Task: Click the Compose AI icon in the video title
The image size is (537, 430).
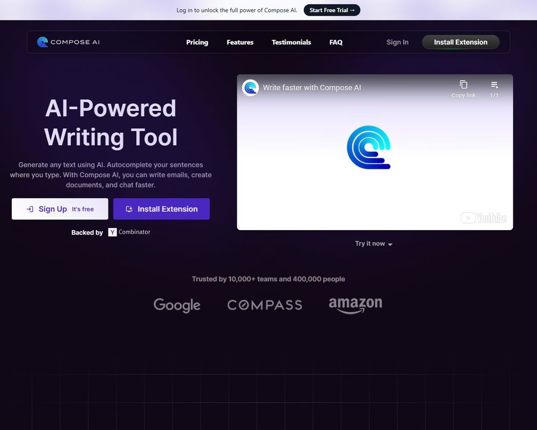Action: 250,87
